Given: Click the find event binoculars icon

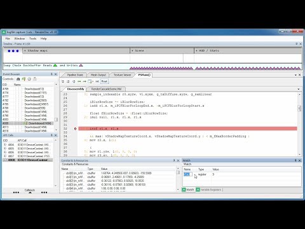Looking at the screenshot, I should coord(18,79).
